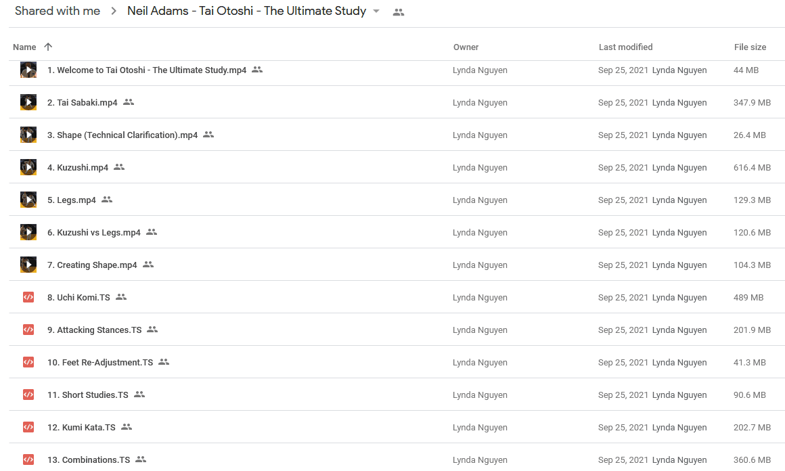Click the Neil Adams - Tai Otoshi folder title
785x471 pixels.
(247, 11)
